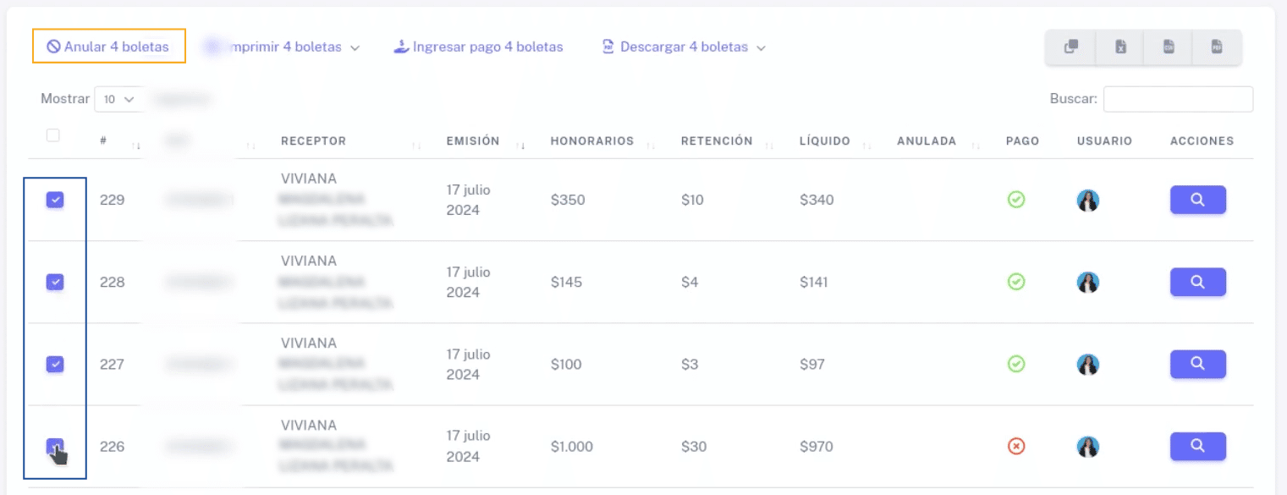Toggle the select-all header checkbox

click(52, 135)
